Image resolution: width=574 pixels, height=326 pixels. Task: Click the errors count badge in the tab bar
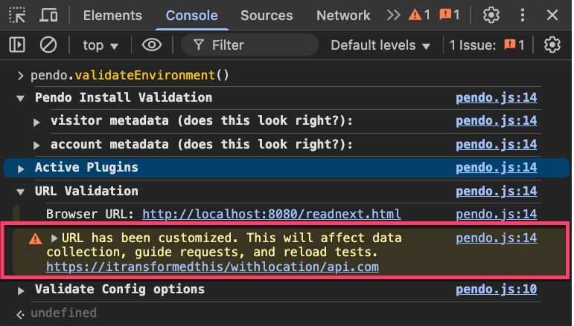click(x=450, y=15)
